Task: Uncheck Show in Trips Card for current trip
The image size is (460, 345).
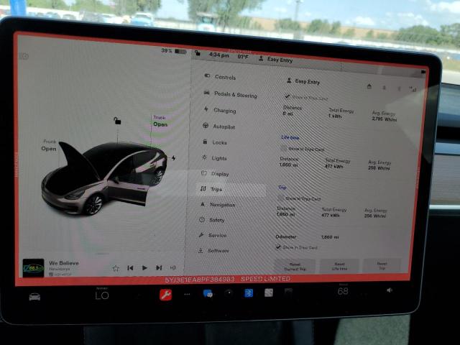Action: 287,96
